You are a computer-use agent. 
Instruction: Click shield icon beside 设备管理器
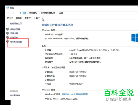pos(7,29)
